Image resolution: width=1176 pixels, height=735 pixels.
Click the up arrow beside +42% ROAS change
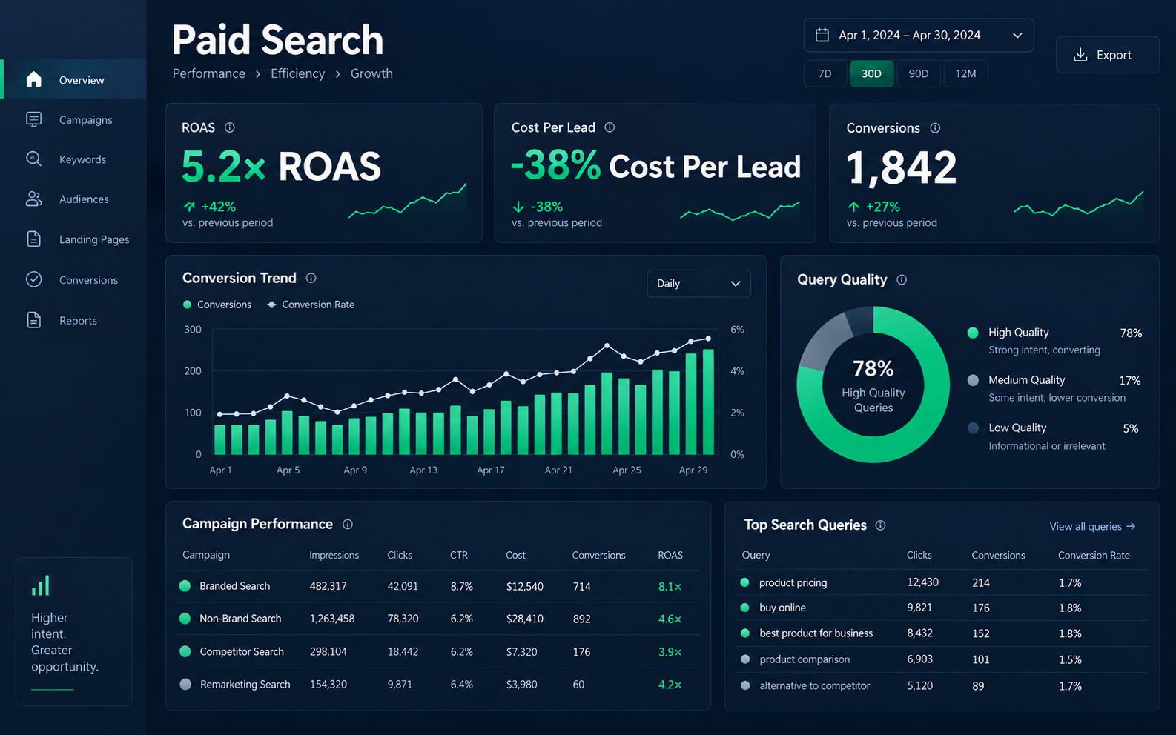(189, 207)
